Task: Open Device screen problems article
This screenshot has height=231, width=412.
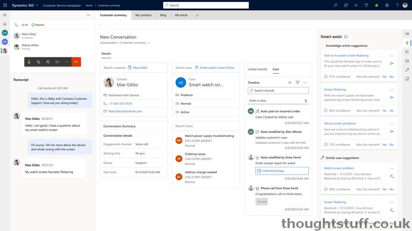Action: pos(340,123)
